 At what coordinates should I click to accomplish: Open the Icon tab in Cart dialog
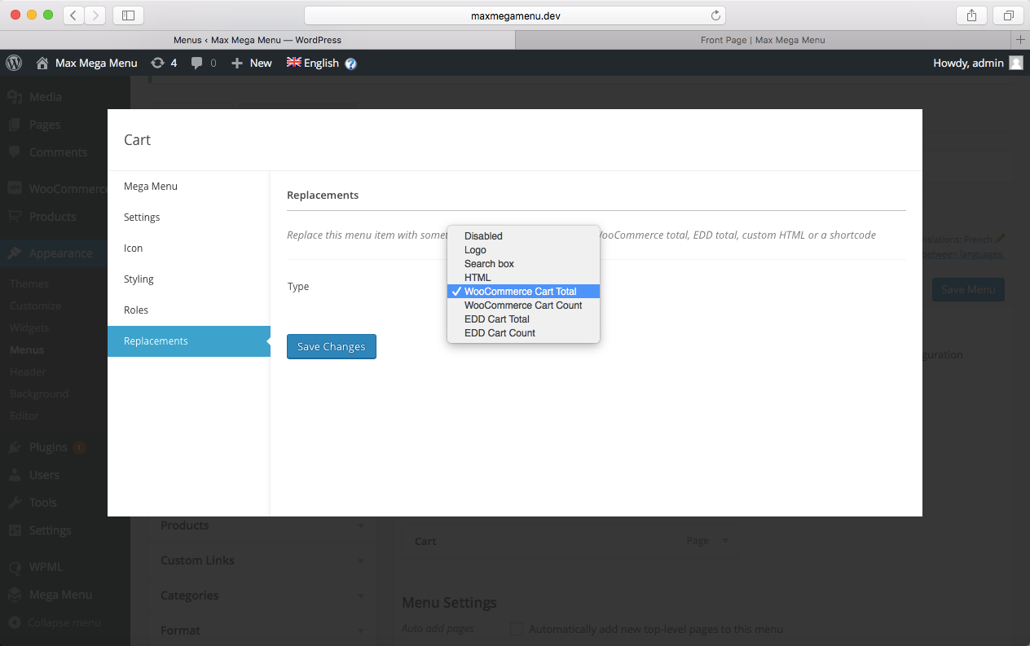tap(189, 248)
